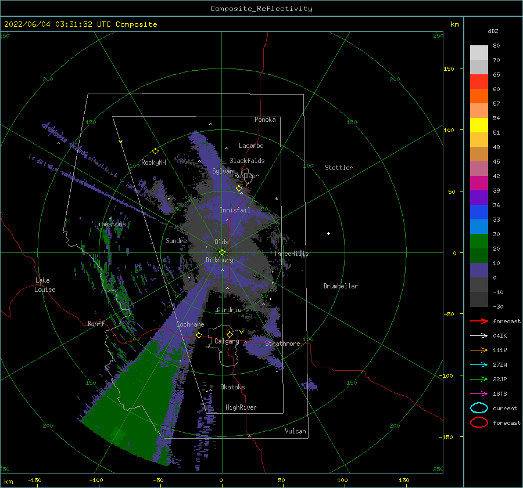Viewport: 523px width, 488px height.
Task: Pick the lightest gray 80 dBZ swatch
Action: [x=479, y=52]
